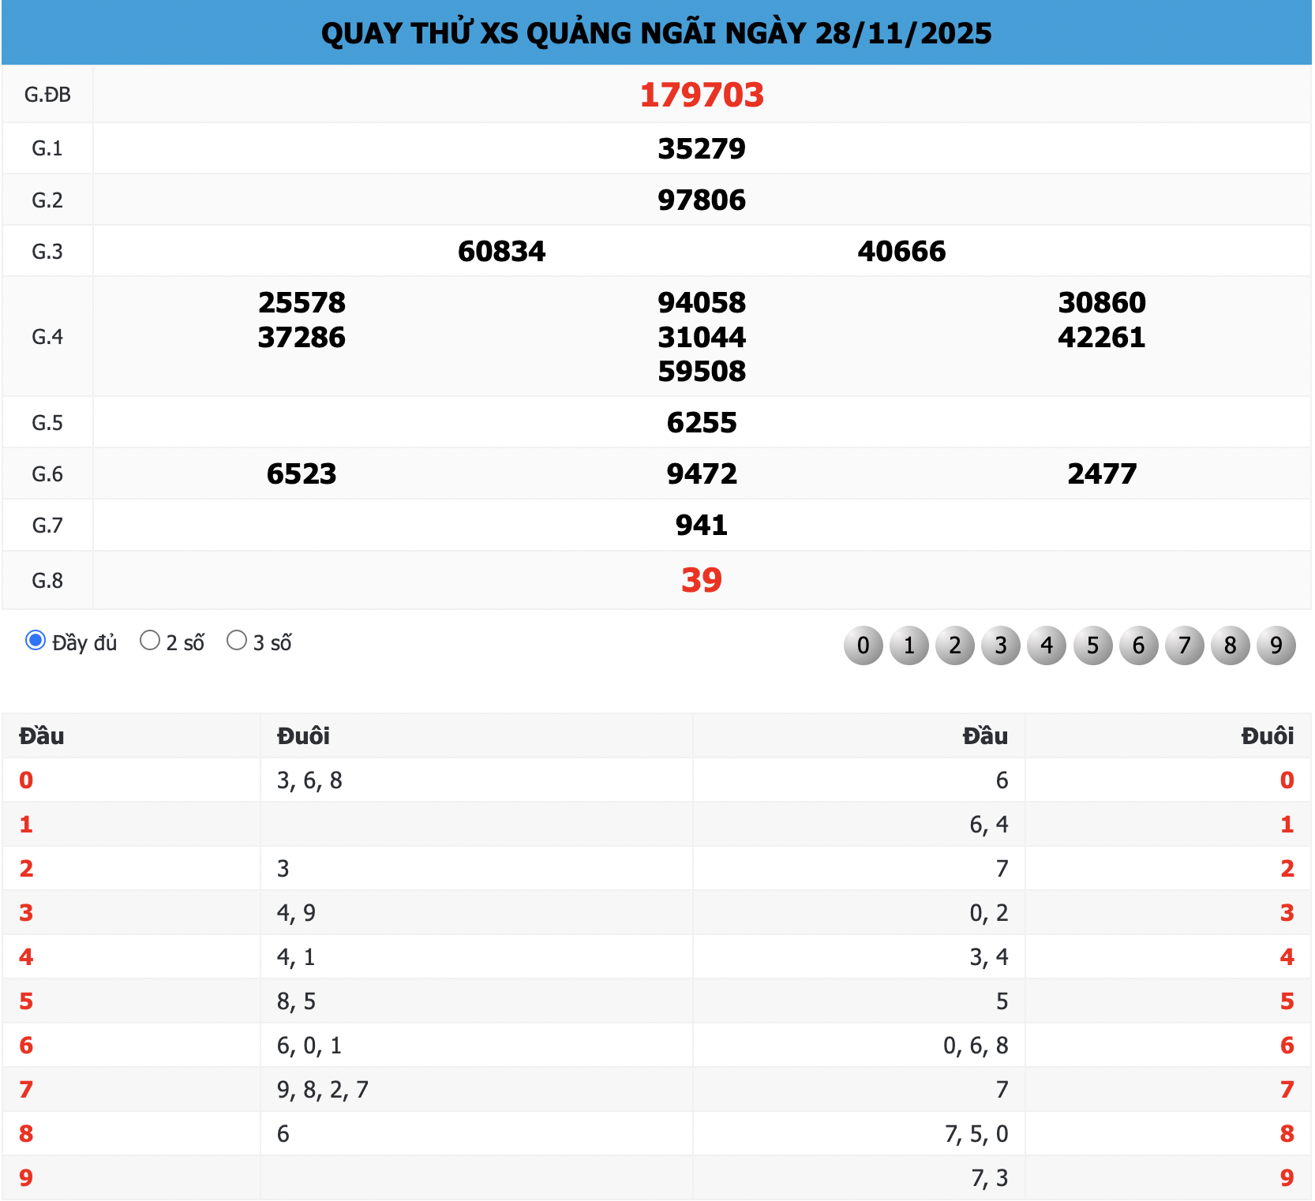Click the G.6 number 9472

tap(702, 473)
